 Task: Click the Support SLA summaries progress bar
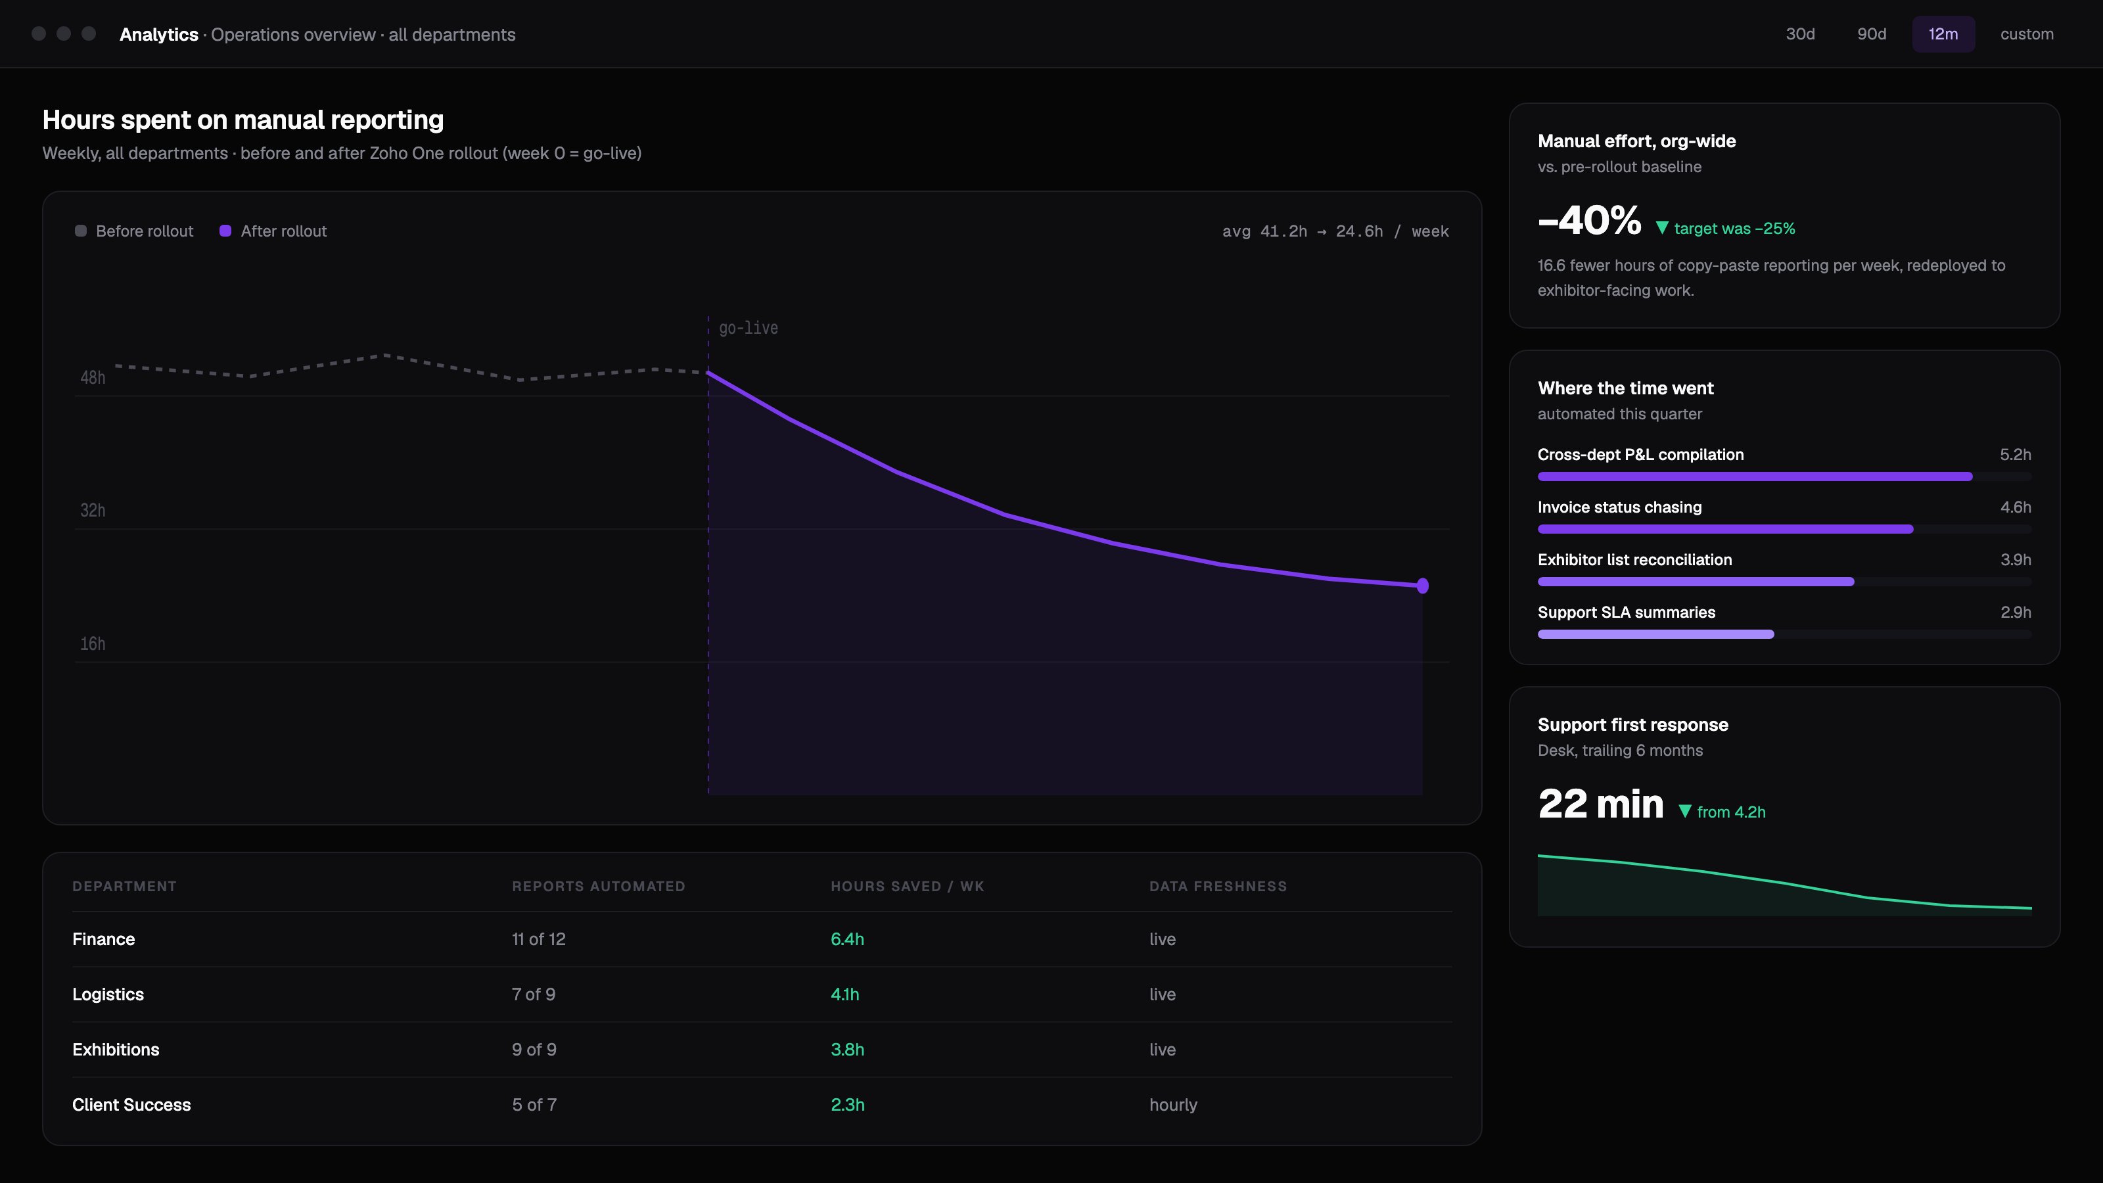tap(1785, 634)
